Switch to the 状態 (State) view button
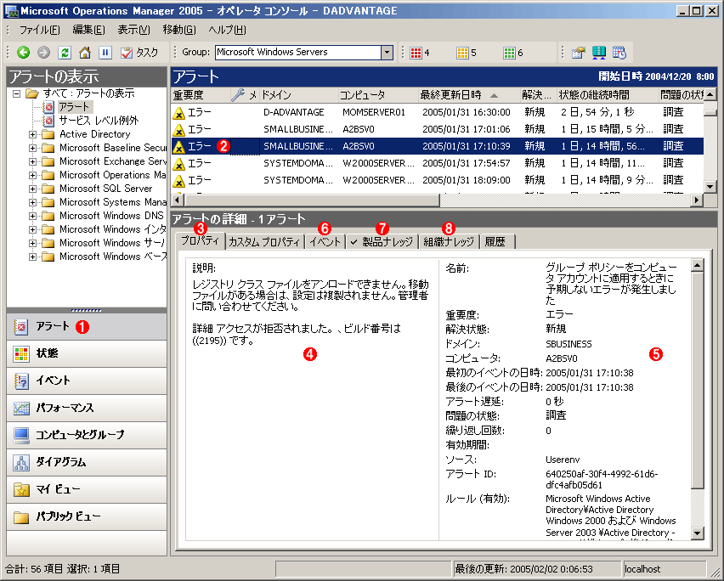The height and width of the screenshot is (581, 724). 87,353
